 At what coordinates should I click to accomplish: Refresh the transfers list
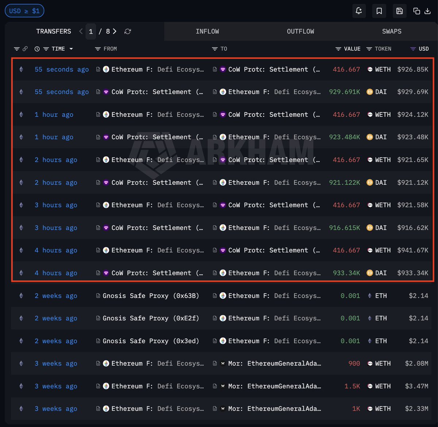[x=127, y=31]
